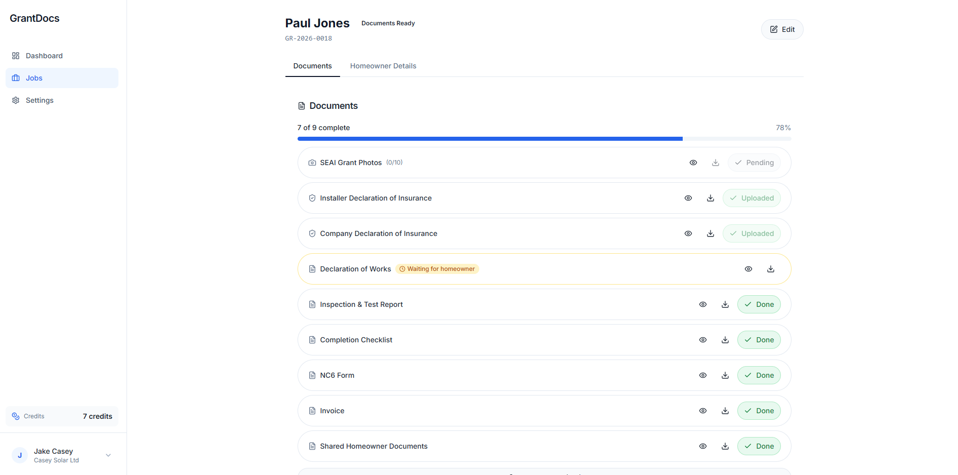Click the SEAI Grant Photos row title
Image resolution: width=958 pixels, height=475 pixels.
(351, 163)
